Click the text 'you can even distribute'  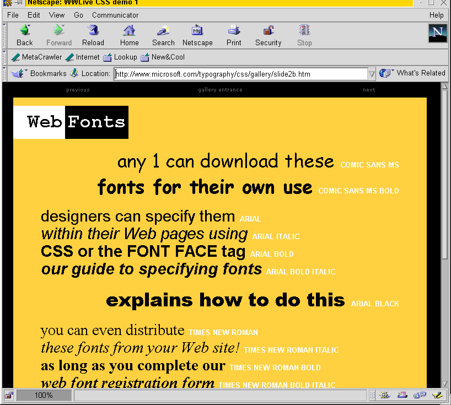(x=112, y=331)
